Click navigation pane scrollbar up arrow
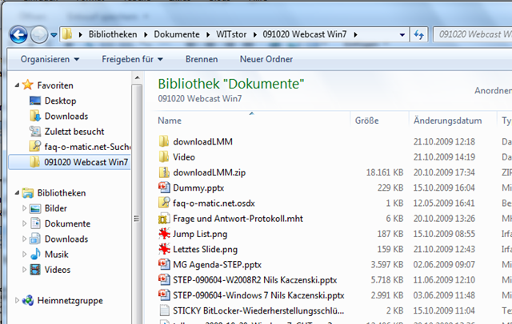This screenshot has height=324, width=512. coord(137,77)
